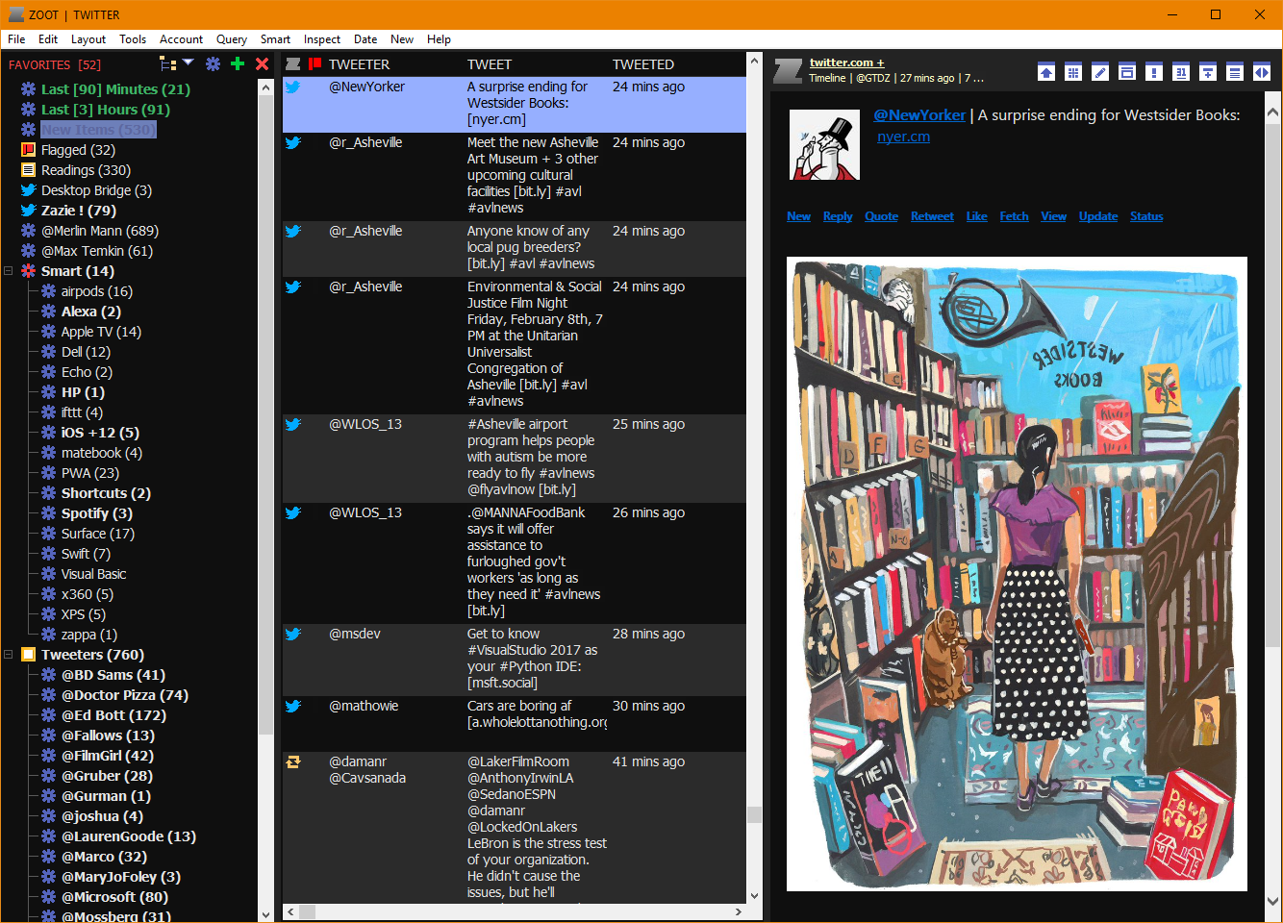Click the tweet list horizontal scroll right arrow

coord(739,911)
